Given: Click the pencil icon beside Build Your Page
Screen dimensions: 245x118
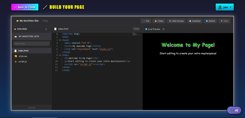Looking at the screenshot, I should coord(45,7).
